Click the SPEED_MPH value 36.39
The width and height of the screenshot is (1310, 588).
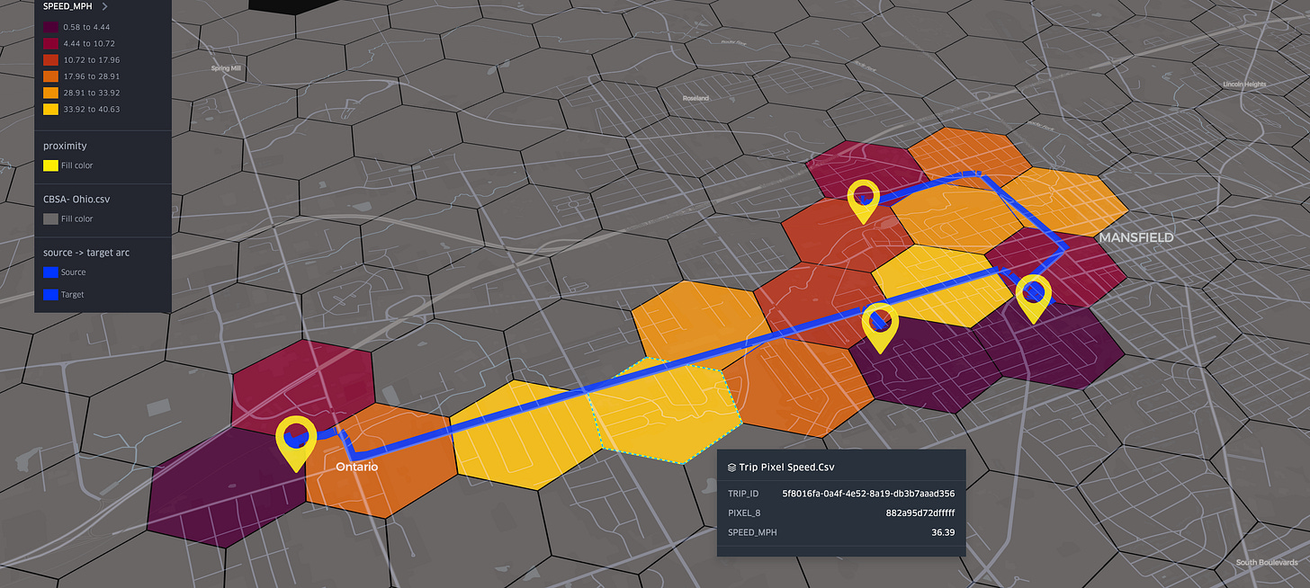[x=943, y=532]
